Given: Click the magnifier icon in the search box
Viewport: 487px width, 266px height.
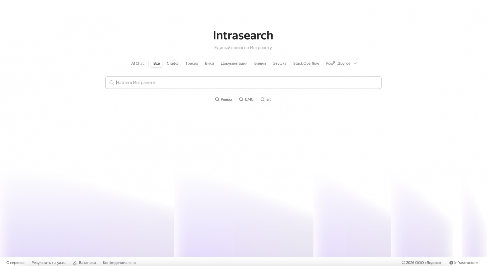Looking at the screenshot, I should [111, 83].
